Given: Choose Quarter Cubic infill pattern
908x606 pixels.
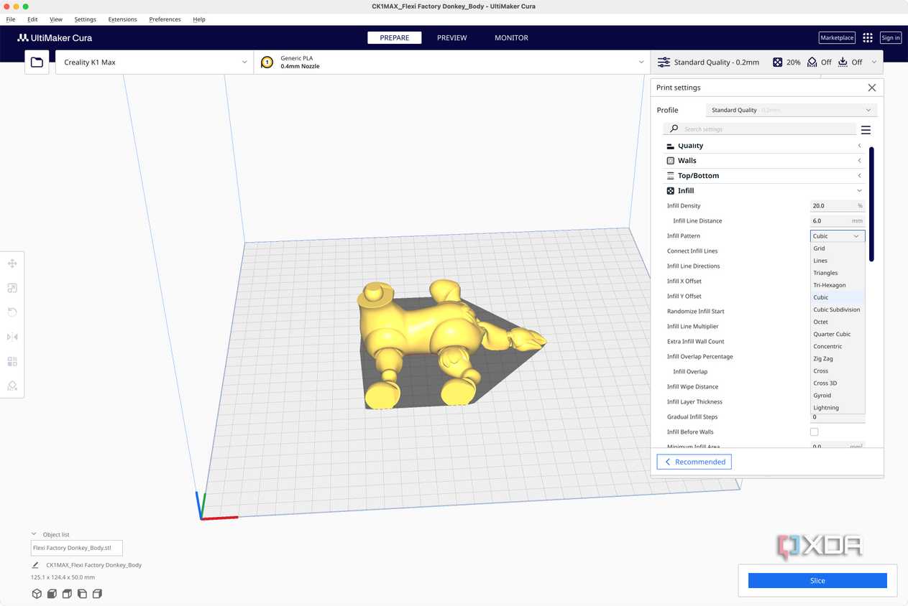Looking at the screenshot, I should [838, 334].
